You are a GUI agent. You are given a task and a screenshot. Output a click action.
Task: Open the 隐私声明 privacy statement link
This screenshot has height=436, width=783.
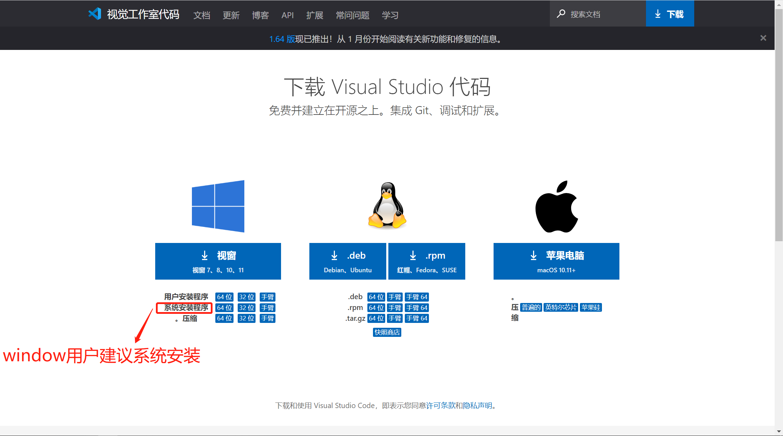pyautogui.click(x=477, y=406)
